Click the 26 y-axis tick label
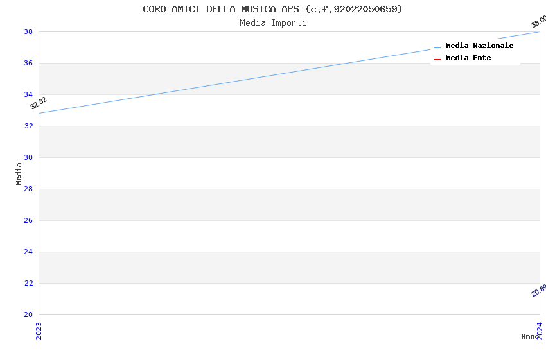Screen dimensions: 546x353 (28, 220)
